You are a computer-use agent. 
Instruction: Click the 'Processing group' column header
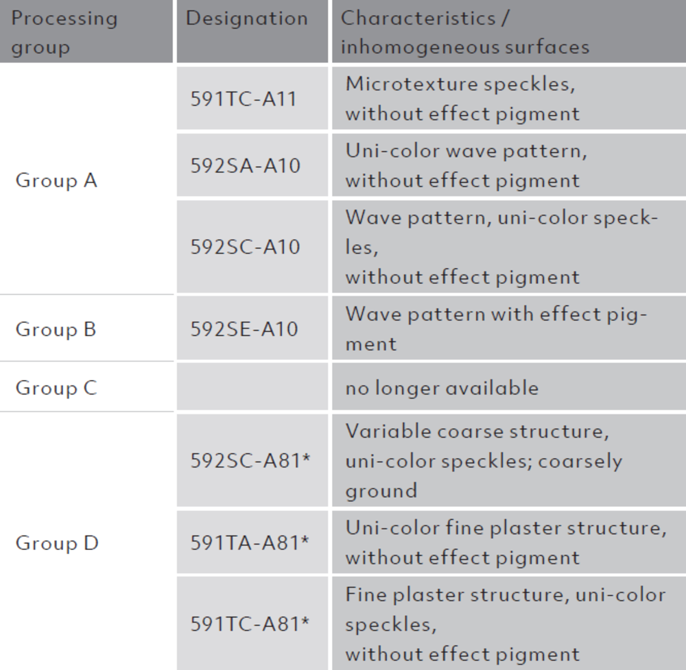64,32
